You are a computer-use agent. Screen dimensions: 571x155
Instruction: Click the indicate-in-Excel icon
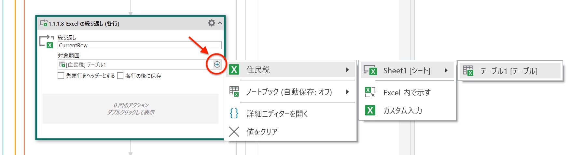coord(370,92)
